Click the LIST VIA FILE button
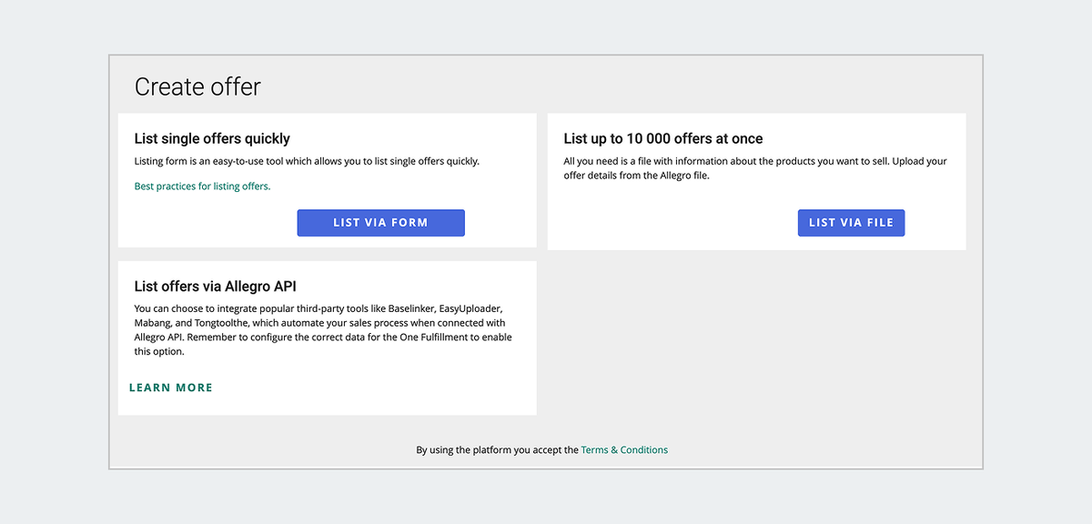The width and height of the screenshot is (1092, 524). pos(851,222)
